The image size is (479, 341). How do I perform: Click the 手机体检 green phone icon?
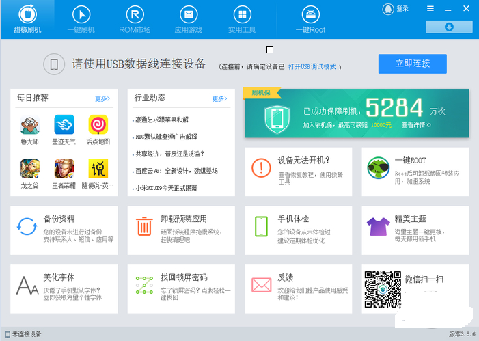pos(261,226)
